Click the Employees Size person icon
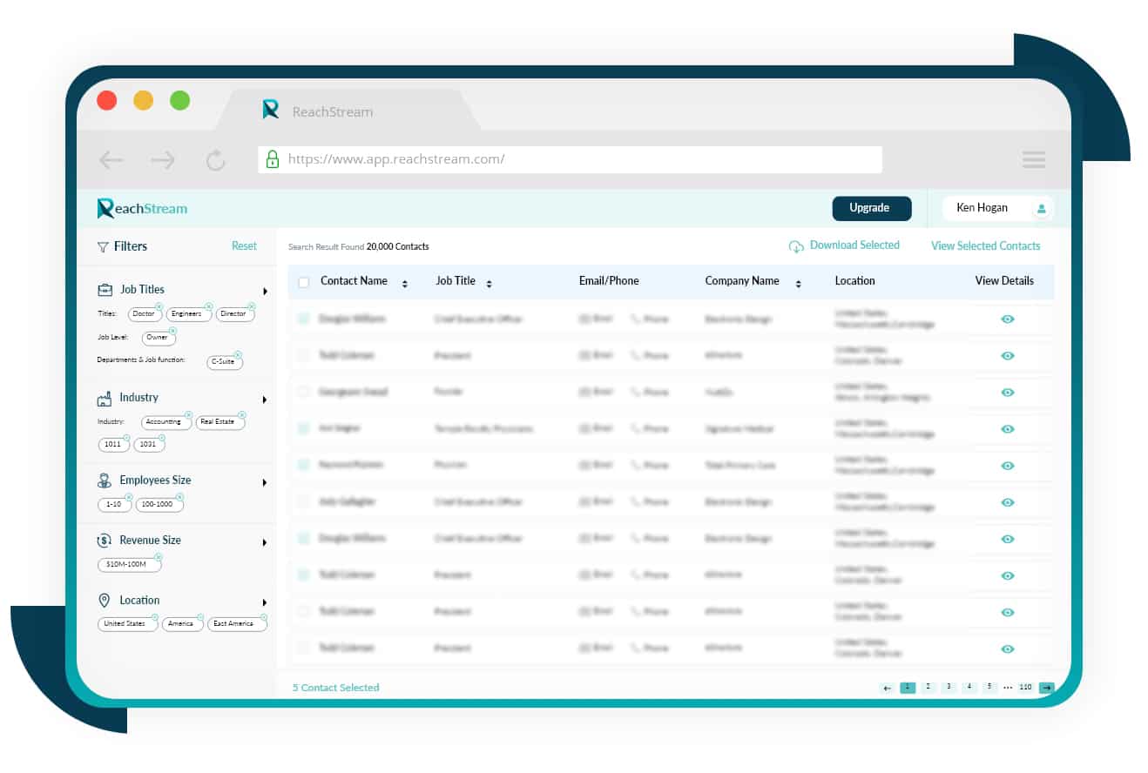Image resolution: width=1148 pixels, height=773 pixels. (105, 481)
